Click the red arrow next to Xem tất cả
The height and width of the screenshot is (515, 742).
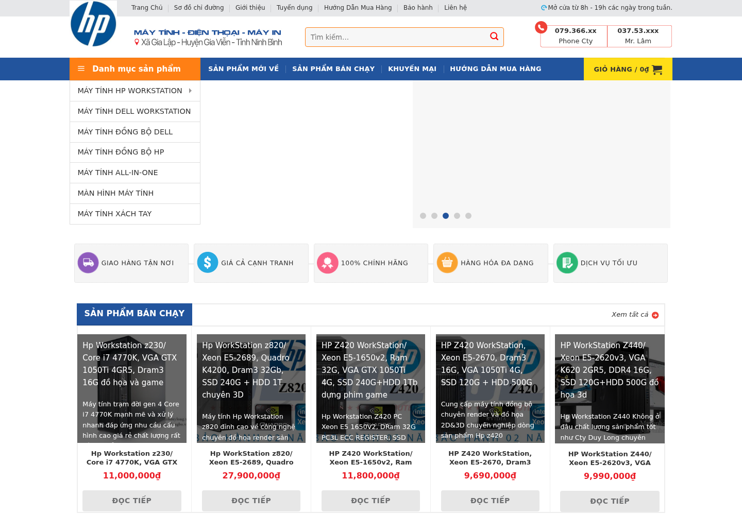click(655, 315)
